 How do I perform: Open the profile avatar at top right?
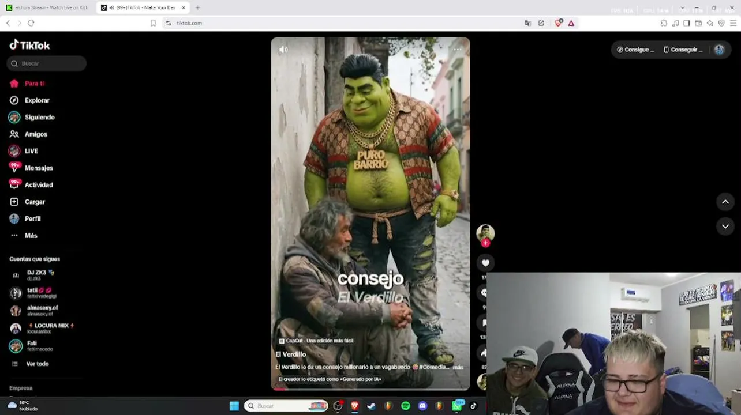point(719,50)
